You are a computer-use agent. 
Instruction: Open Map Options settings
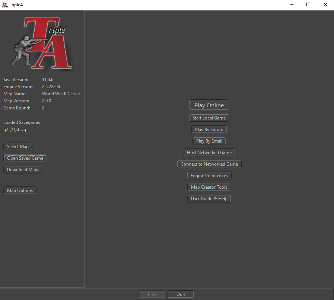tap(20, 191)
